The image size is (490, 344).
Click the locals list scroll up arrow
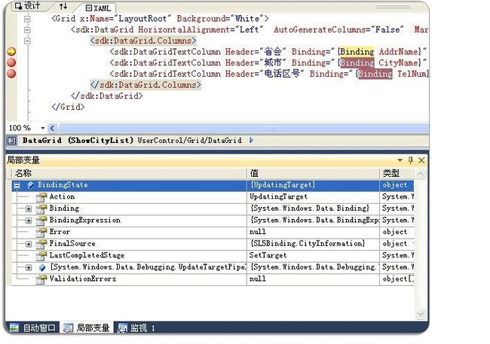click(421, 174)
